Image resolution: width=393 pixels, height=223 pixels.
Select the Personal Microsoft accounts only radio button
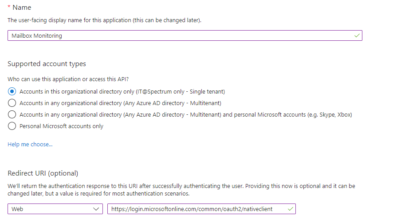pos(12,126)
